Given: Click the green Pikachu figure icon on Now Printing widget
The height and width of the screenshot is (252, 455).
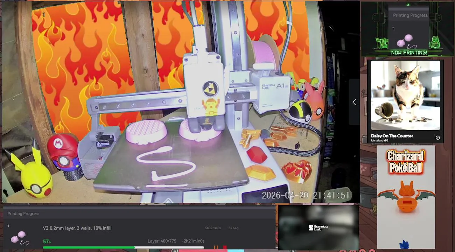Looking at the screenshot, I should [x=382, y=42].
